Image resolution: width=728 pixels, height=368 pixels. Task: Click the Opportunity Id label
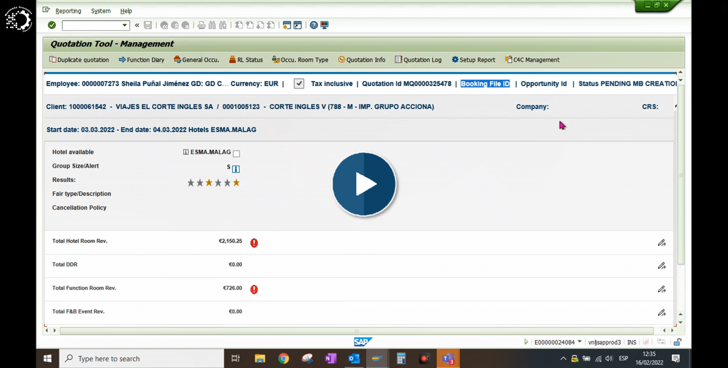544,84
